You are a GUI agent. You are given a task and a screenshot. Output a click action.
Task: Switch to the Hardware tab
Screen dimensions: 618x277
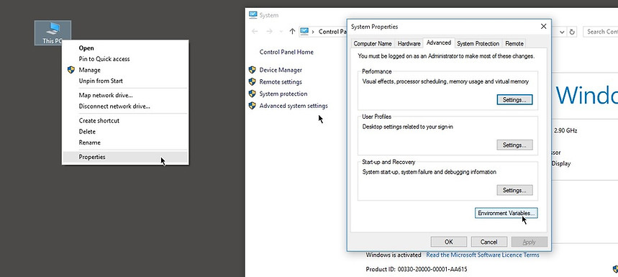point(409,43)
